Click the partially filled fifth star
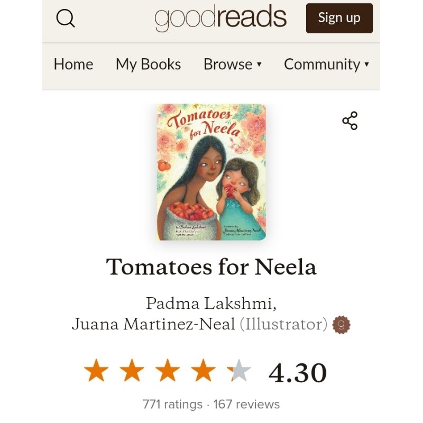The height and width of the screenshot is (423, 423). [x=238, y=371]
